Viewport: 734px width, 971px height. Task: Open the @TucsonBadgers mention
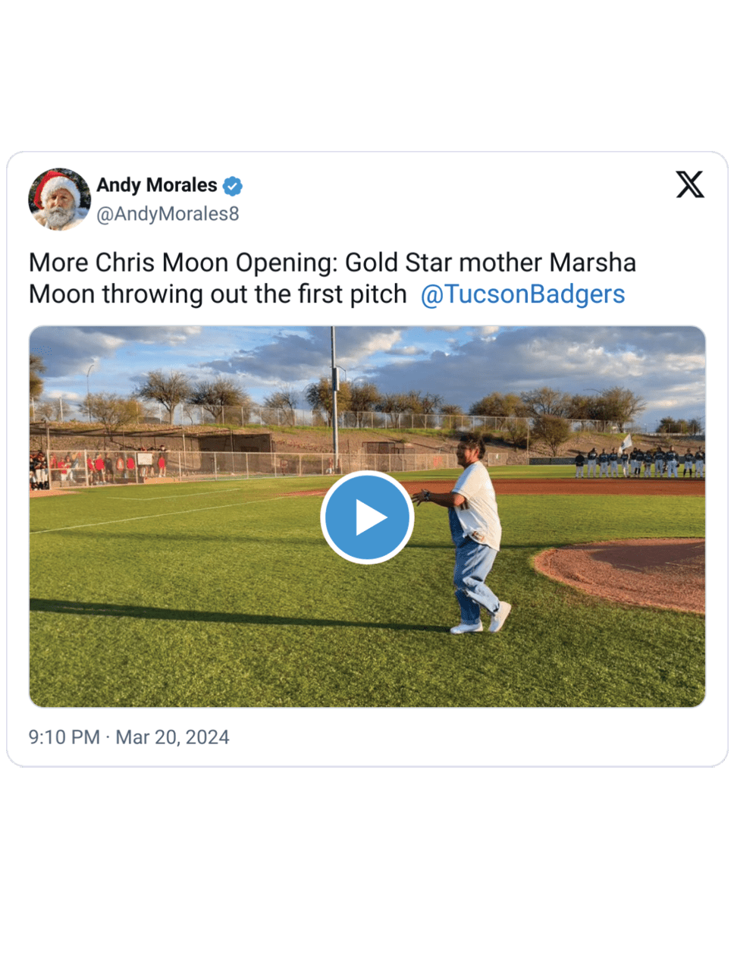pyautogui.click(x=522, y=294)
